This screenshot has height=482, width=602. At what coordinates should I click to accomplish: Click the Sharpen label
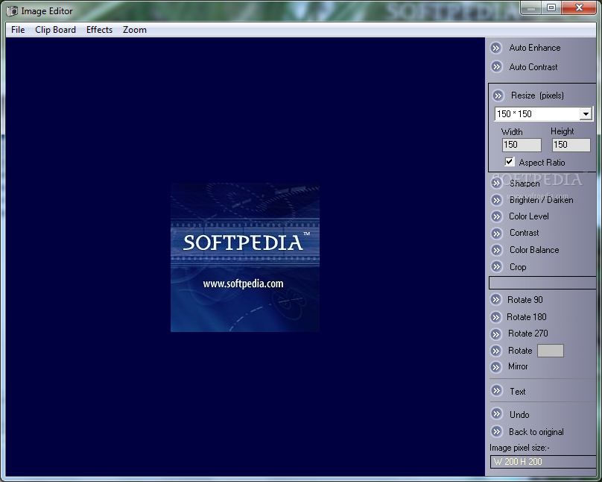tap(525, 184)
